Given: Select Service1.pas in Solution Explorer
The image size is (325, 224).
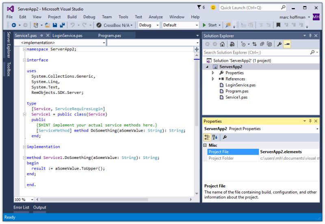Looking at the screenshot, I should (x=236, y=97).
